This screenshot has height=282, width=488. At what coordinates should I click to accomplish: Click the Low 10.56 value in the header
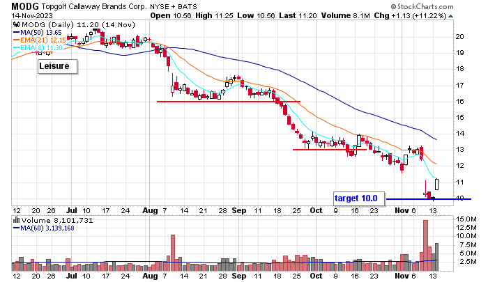pyautogui.click(x=256, y=15)
